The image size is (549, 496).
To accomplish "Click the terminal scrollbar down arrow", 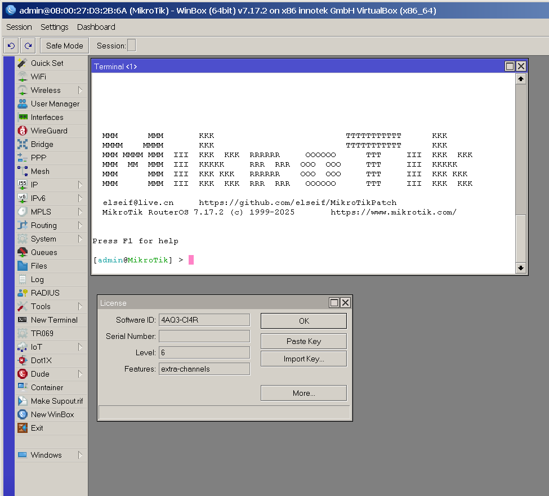I will click(x=521, y=269).
